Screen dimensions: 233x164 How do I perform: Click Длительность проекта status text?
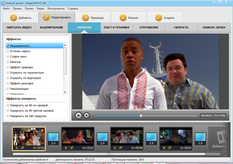(x=75, y=160)
